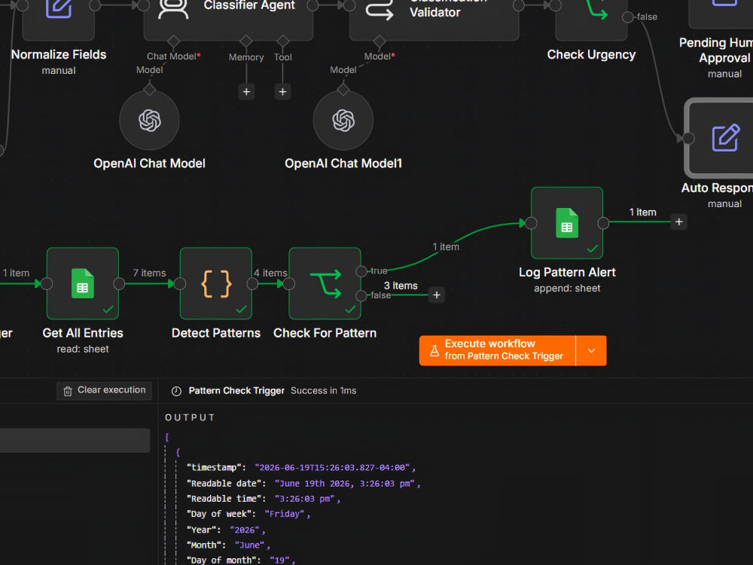Click Execute workflow from Pattern Check Trigger
Viewport: 753px width, 565px height.
point(497,351)
